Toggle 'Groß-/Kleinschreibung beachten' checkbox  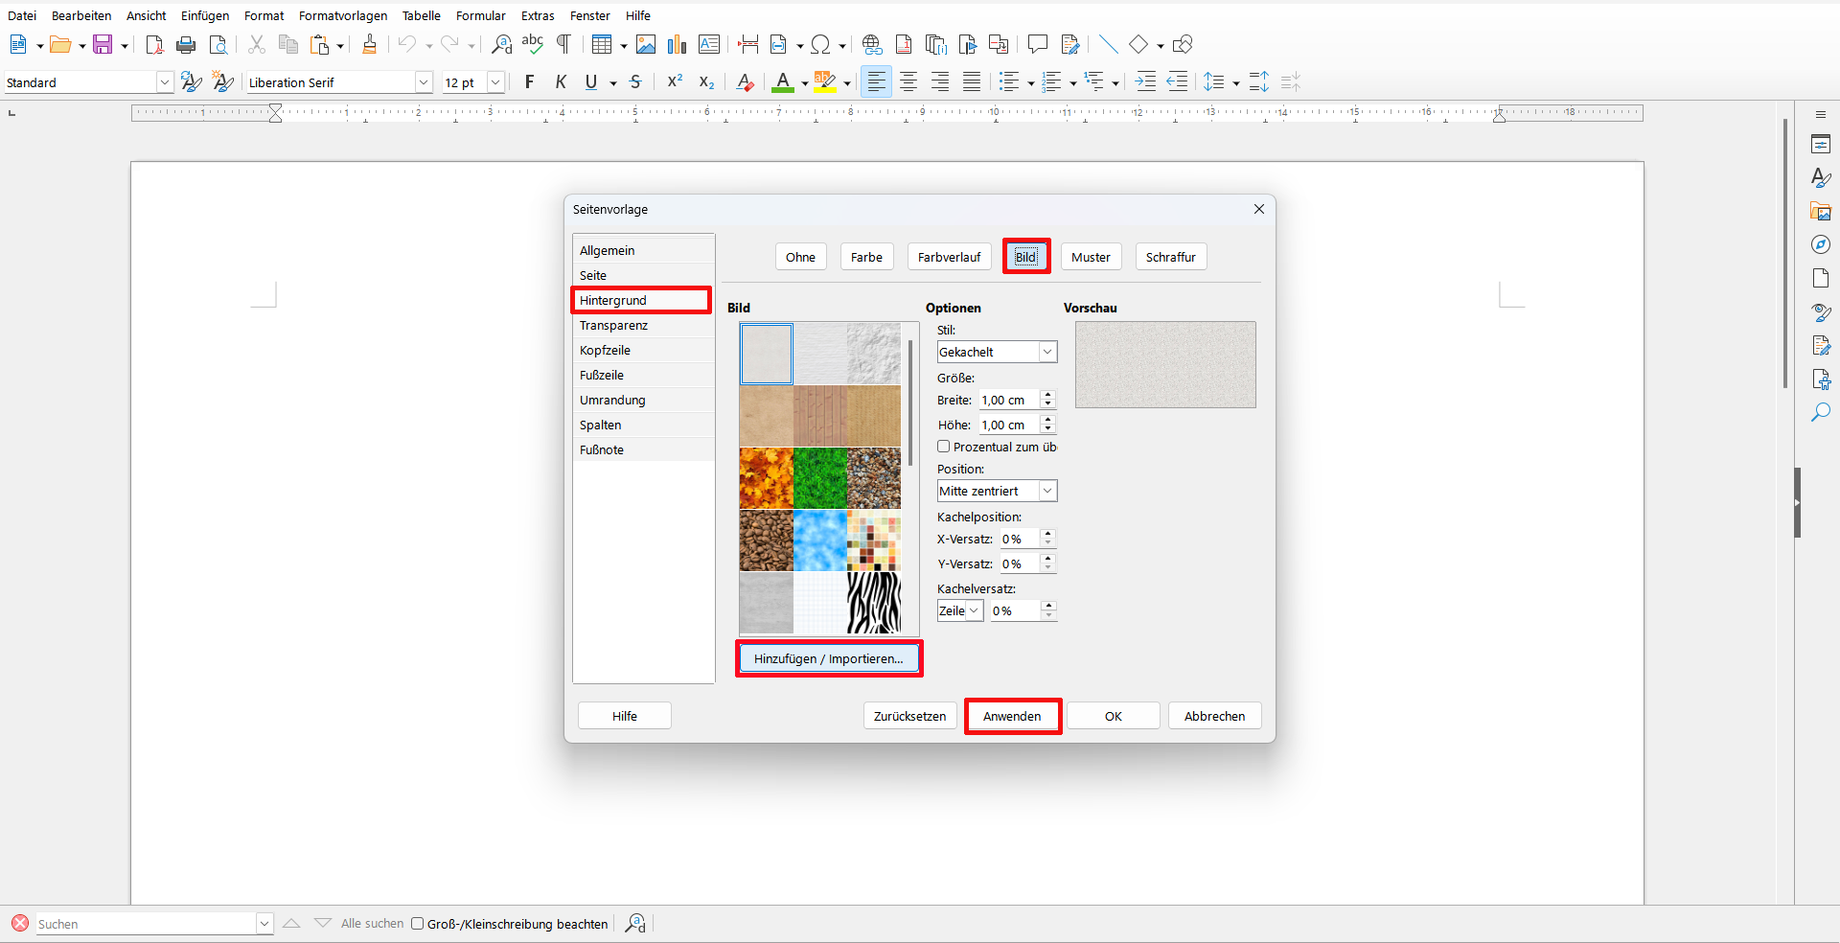click(418, 924)
